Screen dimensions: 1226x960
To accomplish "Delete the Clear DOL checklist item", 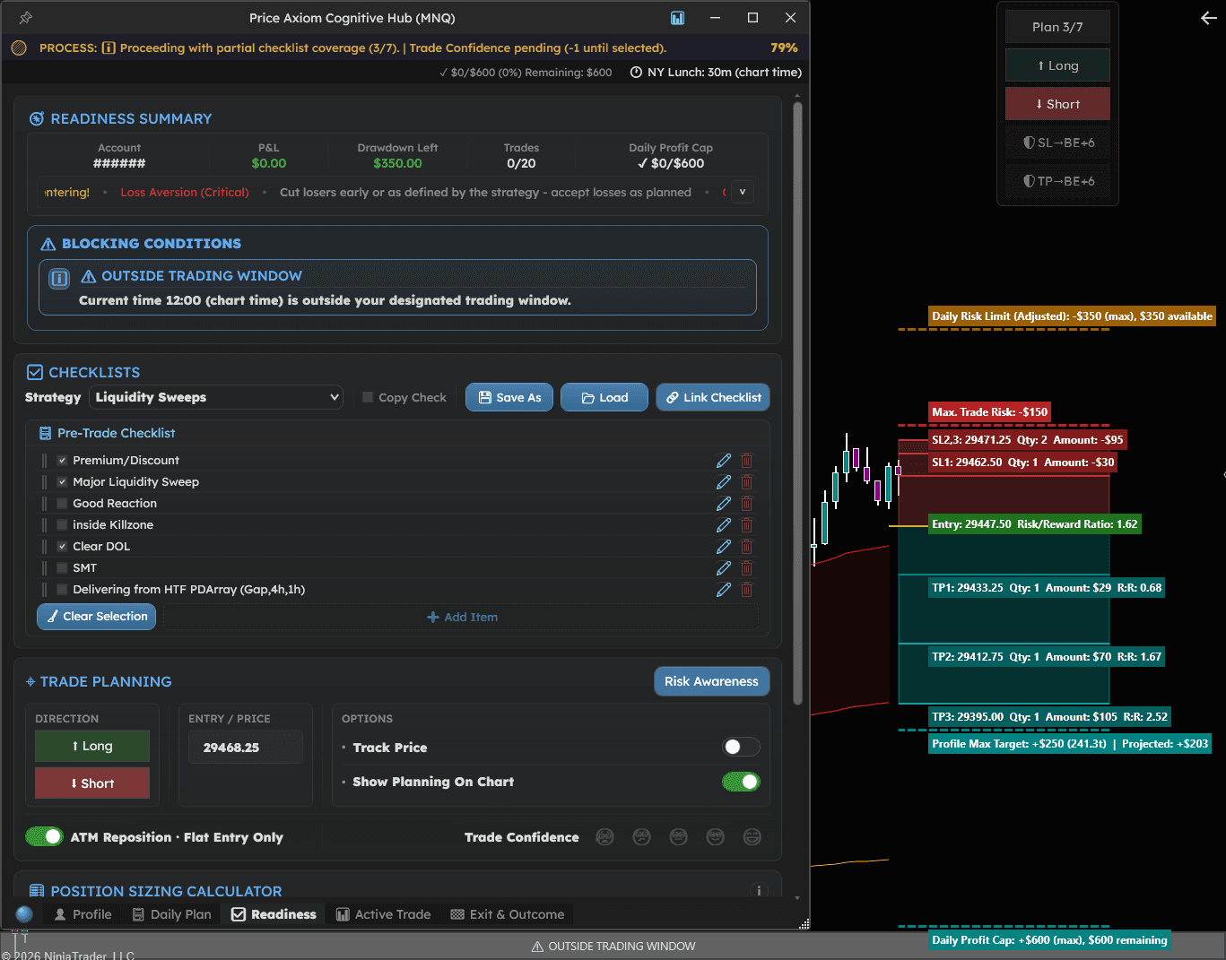I will [746, 546].
